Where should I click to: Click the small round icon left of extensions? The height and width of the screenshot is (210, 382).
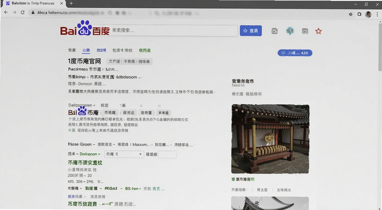[x=350, y=14]
